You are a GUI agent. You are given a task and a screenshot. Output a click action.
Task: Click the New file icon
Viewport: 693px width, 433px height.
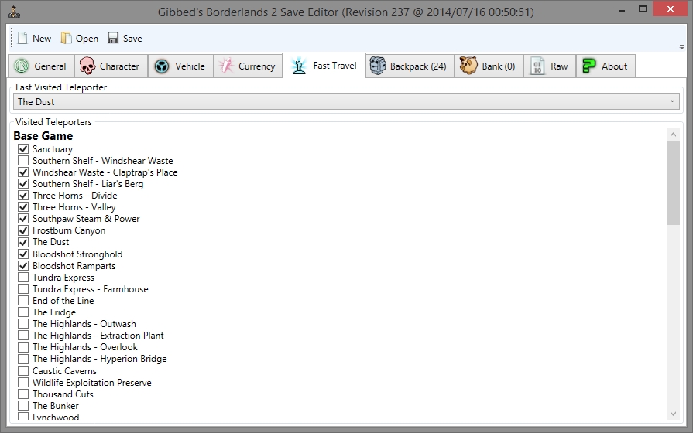(22, 39)
